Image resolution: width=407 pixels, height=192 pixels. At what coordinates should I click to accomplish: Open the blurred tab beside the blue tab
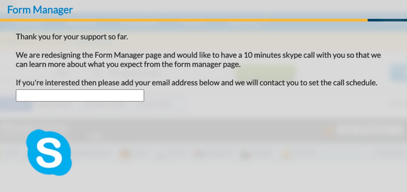pyautogui.click(x=55, y=105)
